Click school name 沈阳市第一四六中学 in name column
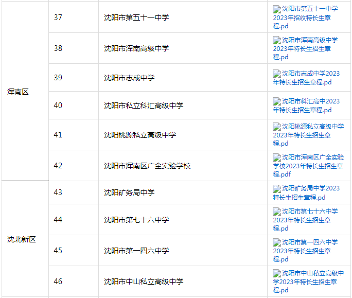 [136, 251]
